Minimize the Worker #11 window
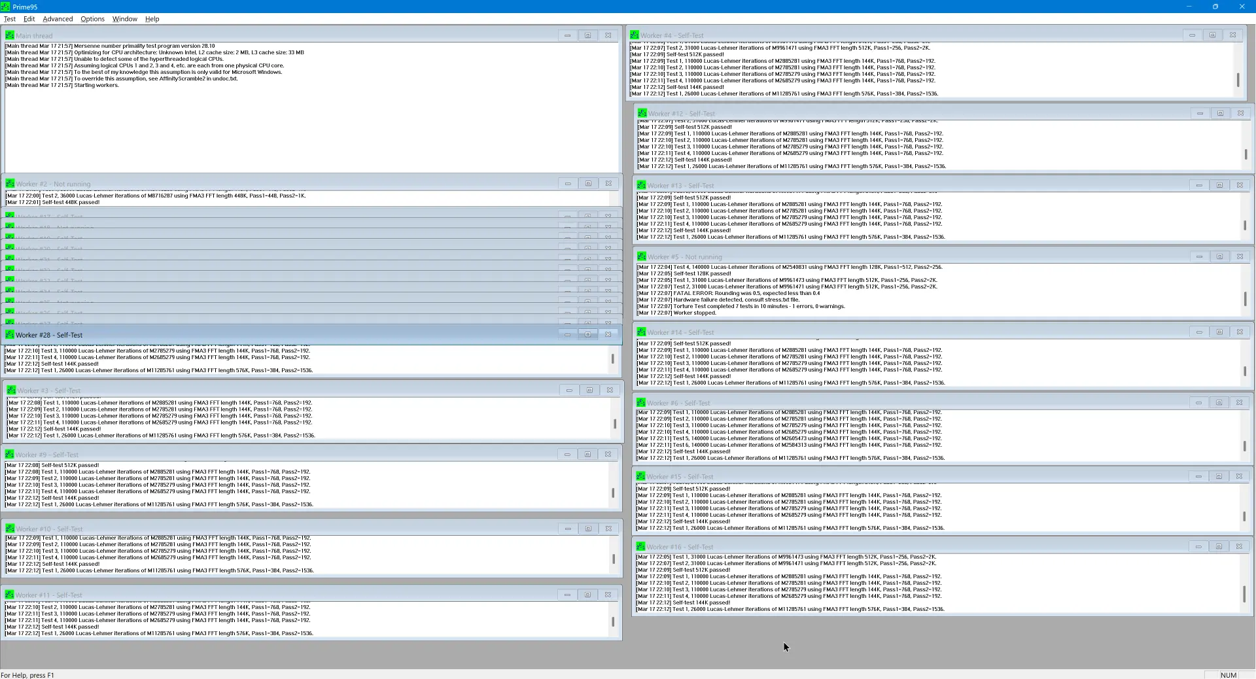 (568, 595)
